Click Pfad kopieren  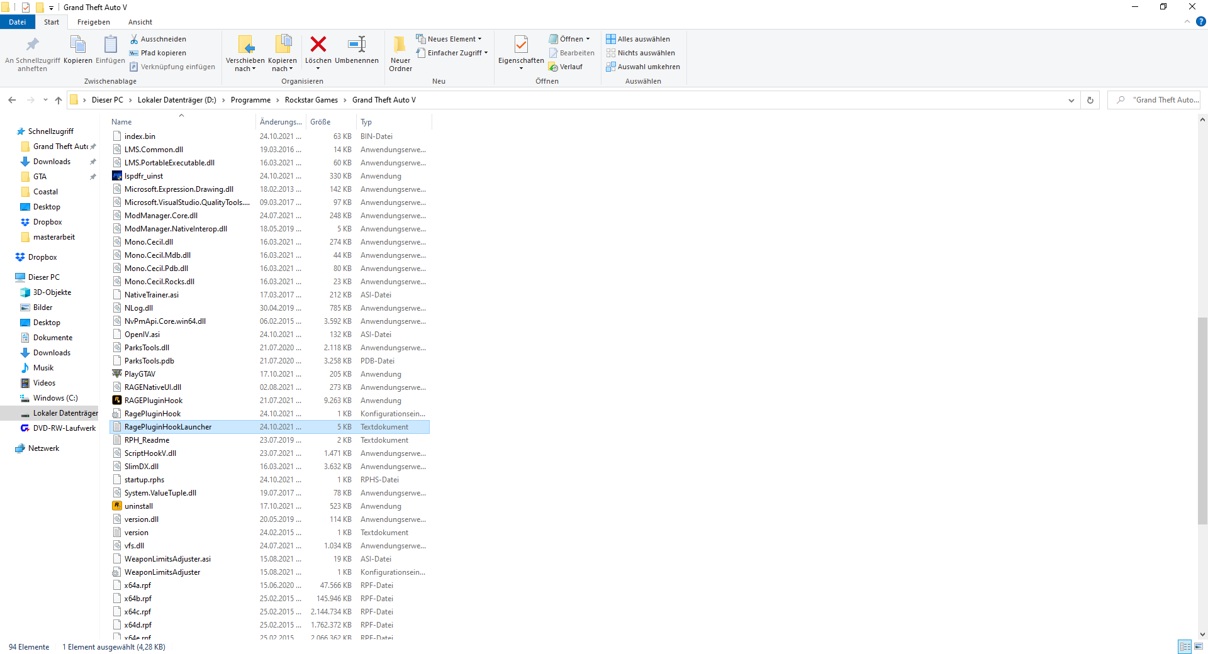158,53
